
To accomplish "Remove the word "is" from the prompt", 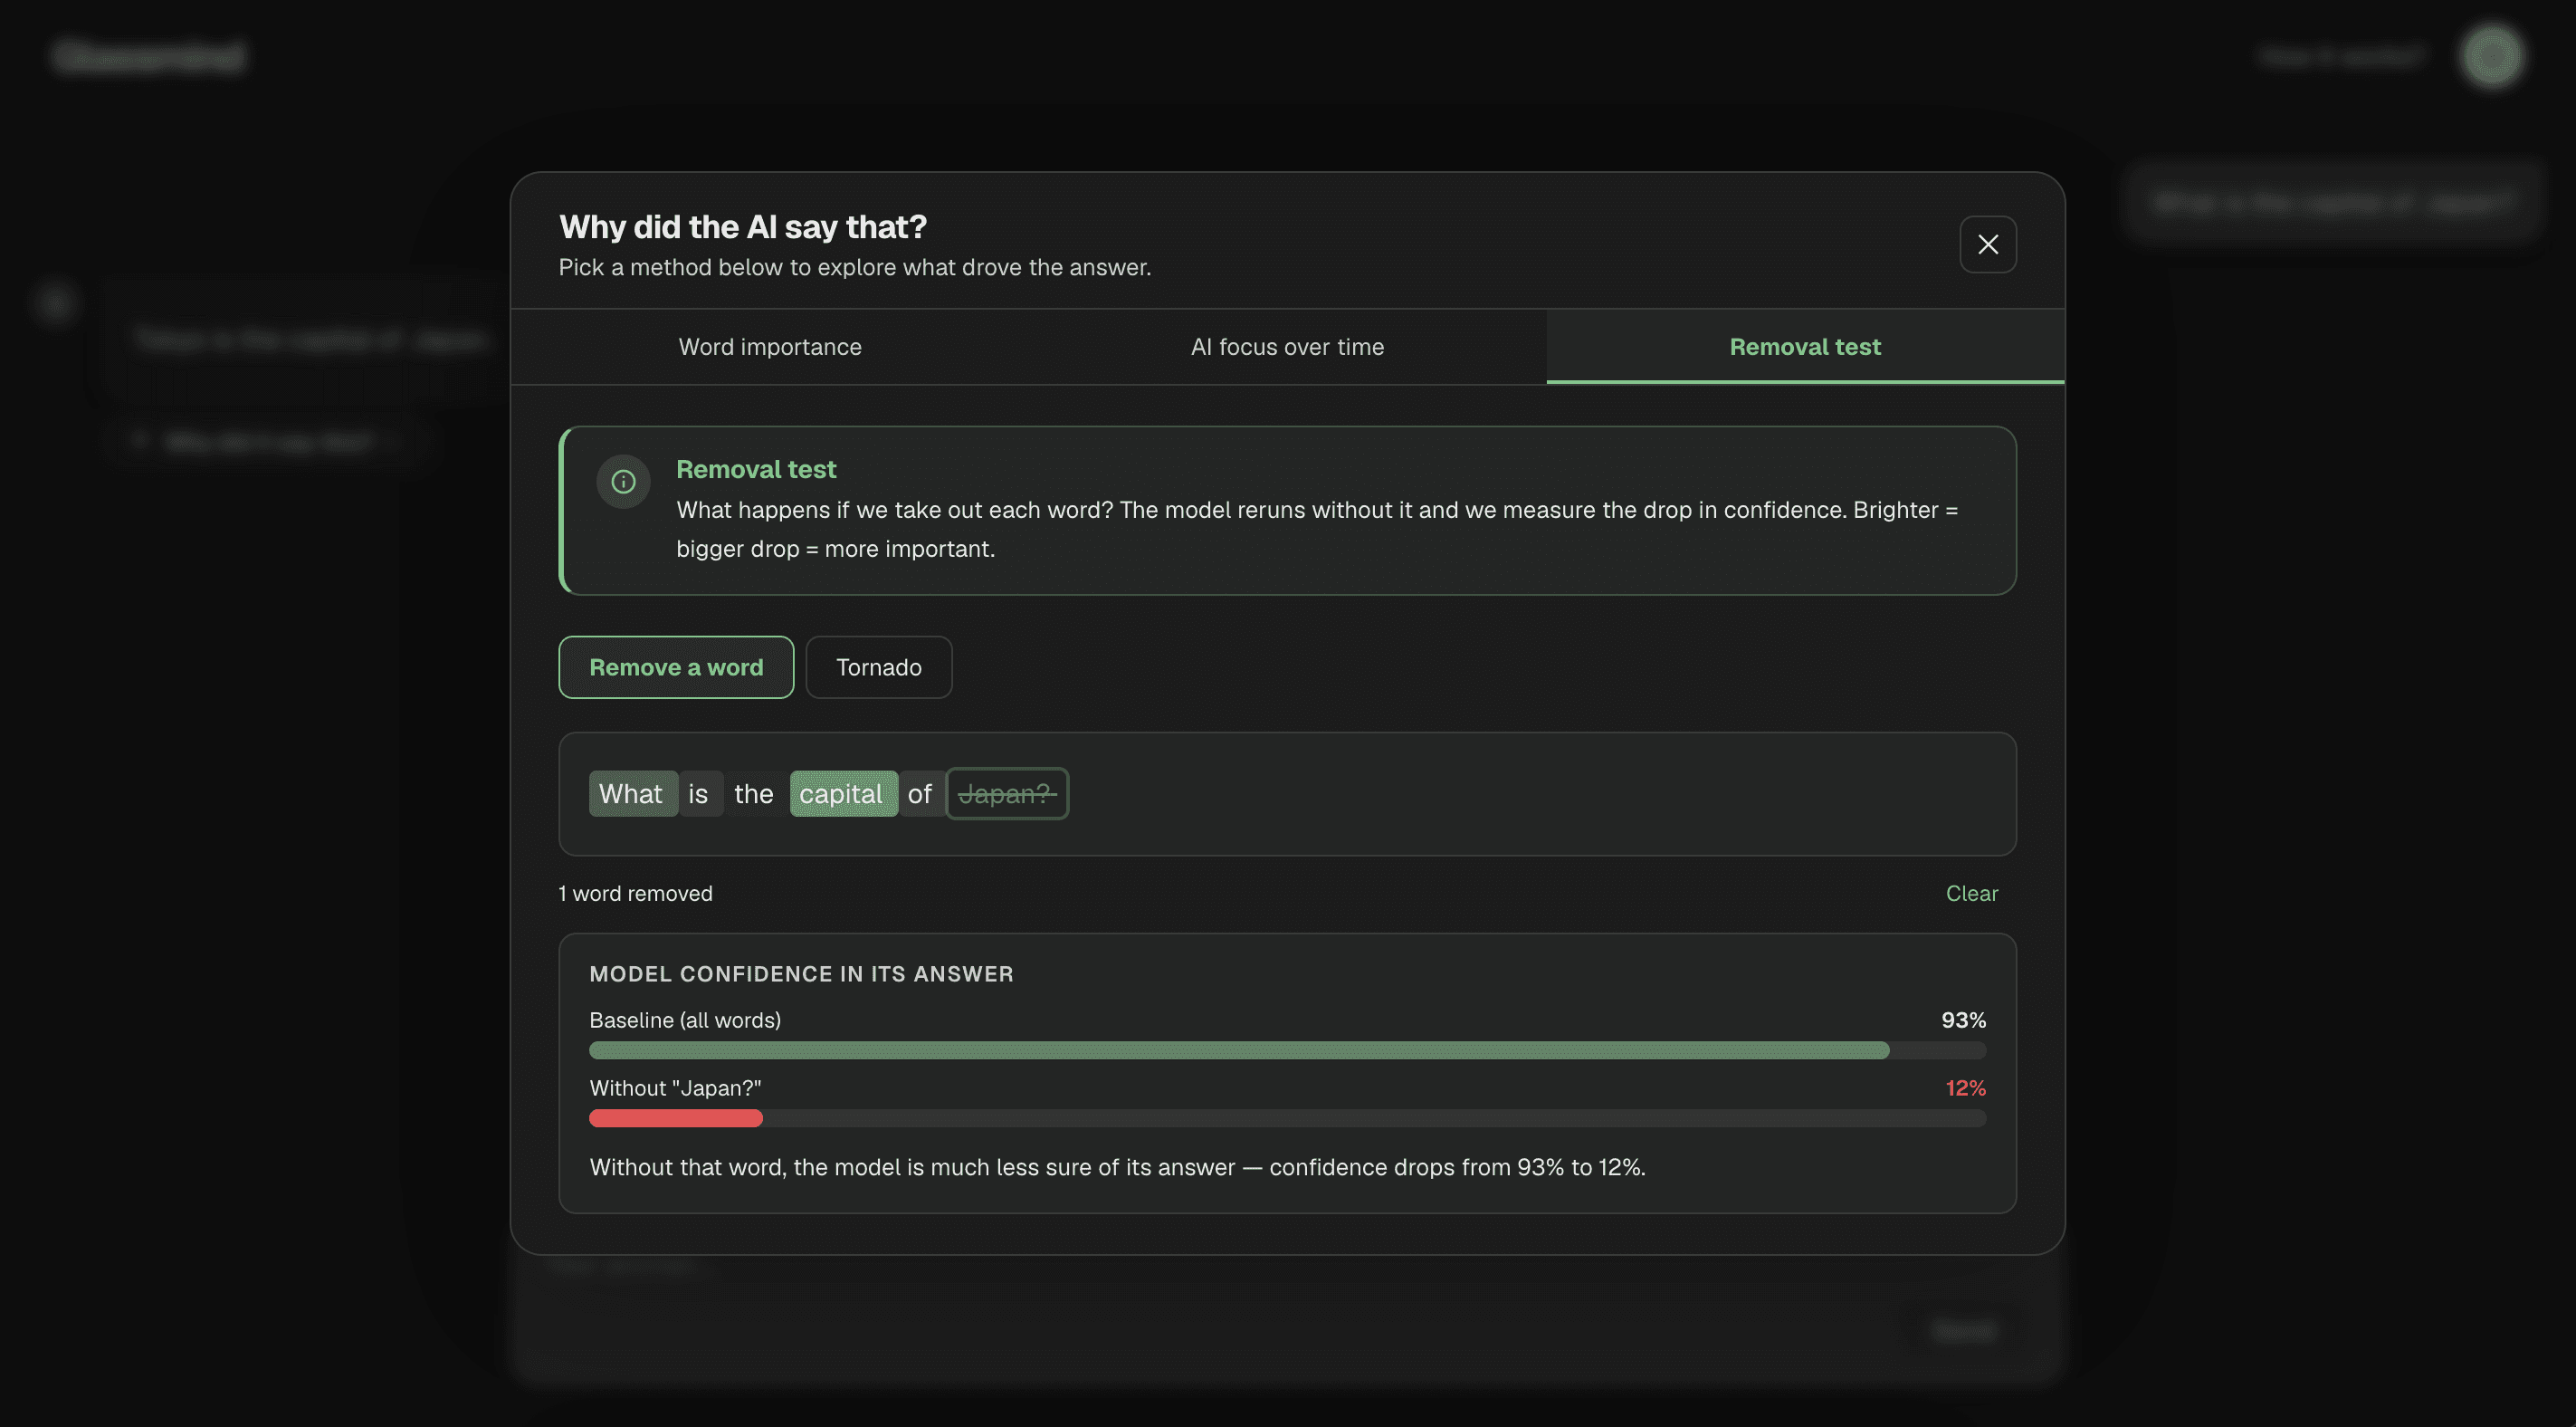I will (x=700, y=793).
